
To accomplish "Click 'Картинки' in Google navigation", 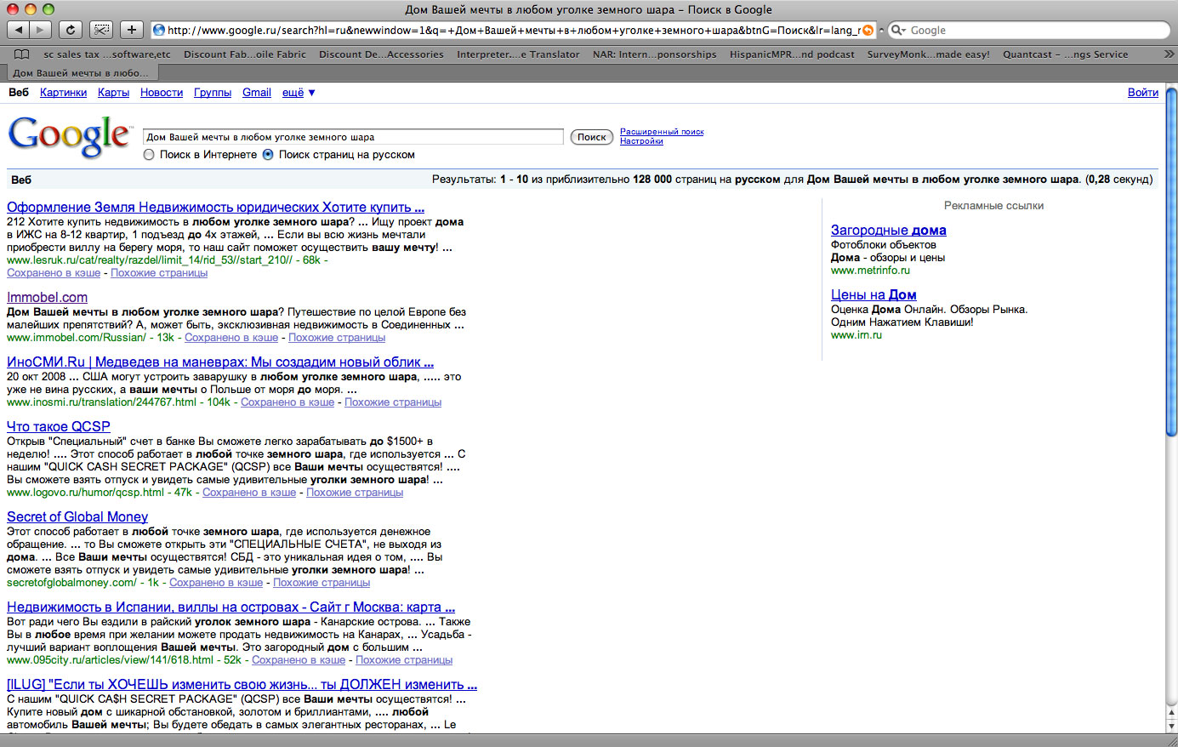I will pyautogui.click(x=63, y=93).
